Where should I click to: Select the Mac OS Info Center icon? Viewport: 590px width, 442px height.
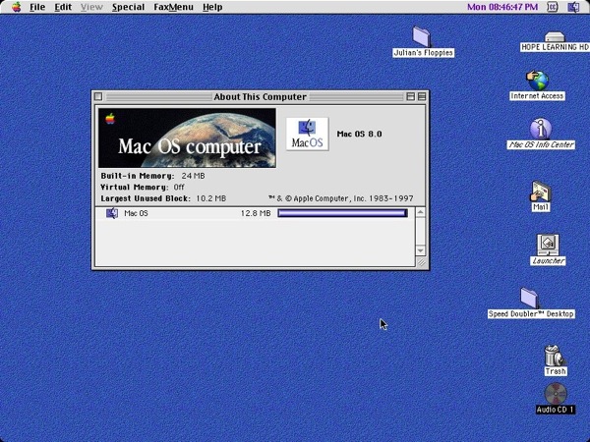[x=541, y=129]
